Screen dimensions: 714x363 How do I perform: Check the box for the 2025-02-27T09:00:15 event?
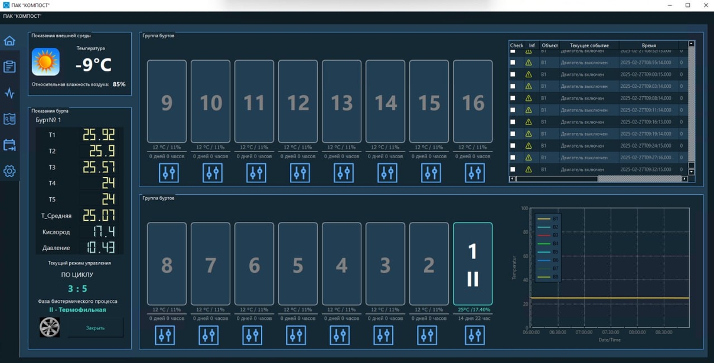point(513,74)
